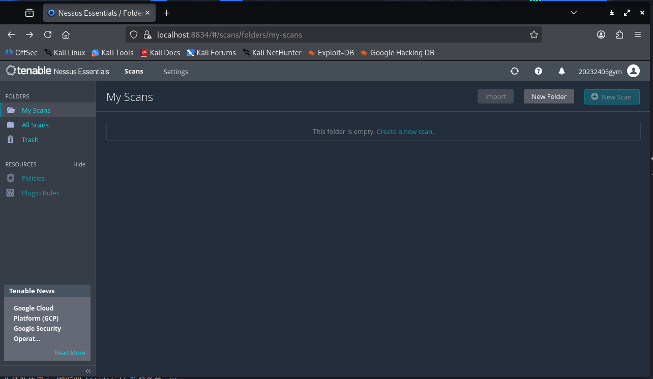Click the Tenable Nessus Essentials logo
Viewport: 653px width, 379px height.
(x=57, y=71)
